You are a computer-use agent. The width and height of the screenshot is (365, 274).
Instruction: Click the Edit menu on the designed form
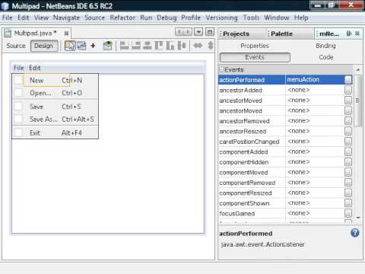coord(35,68)
